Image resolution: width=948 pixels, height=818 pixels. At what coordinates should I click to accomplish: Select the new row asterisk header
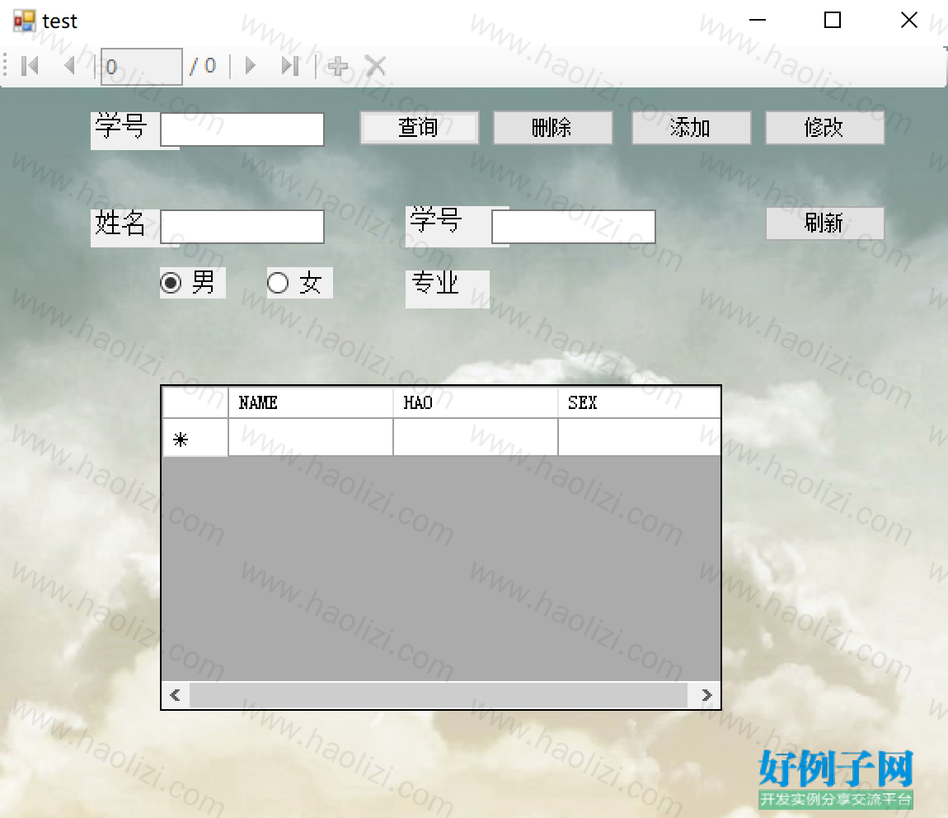pos(195,437)
